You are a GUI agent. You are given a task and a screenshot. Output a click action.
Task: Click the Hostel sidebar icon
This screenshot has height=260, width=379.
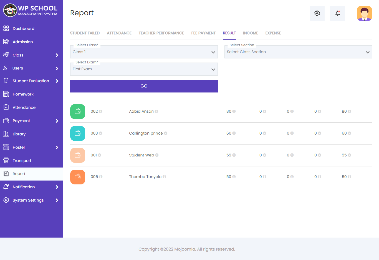tap(6, 147)
